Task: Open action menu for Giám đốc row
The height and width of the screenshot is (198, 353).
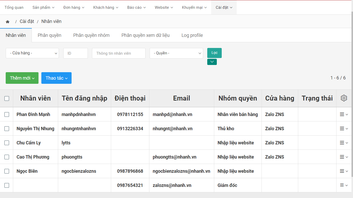Action: click(344, 185)
